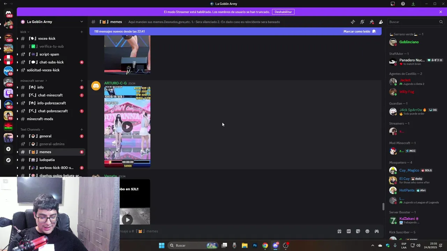The image size is (447, 251).
Task: Open the apps game controller icon
Action: pos(377,231)
